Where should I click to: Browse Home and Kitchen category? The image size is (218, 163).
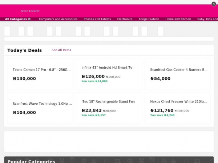(x=178, y=19)
